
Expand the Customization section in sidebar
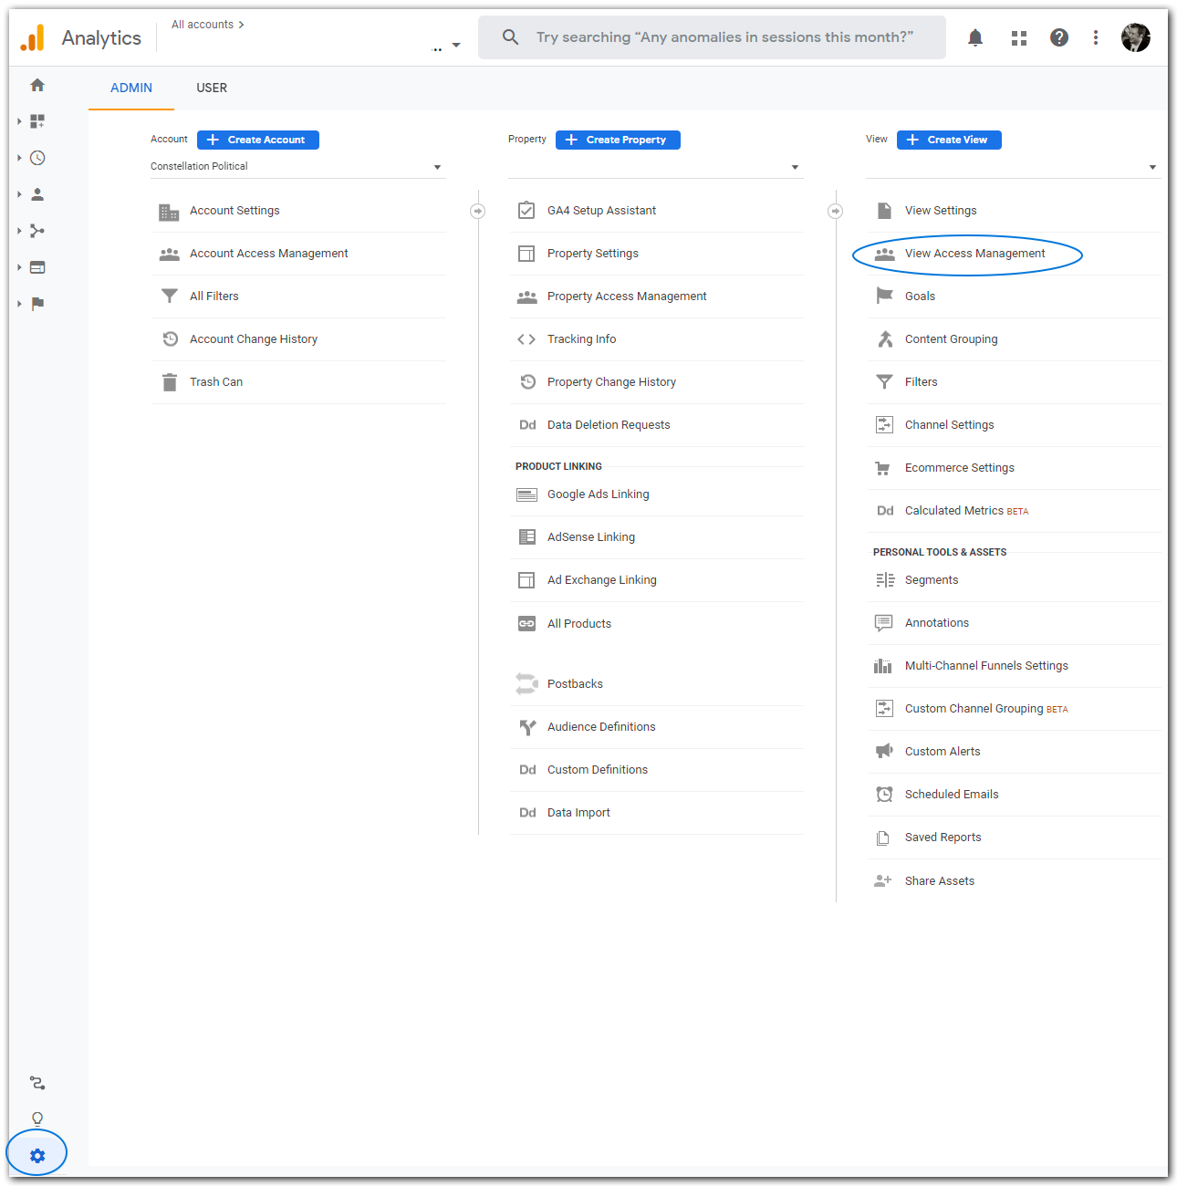coord(19,121)
